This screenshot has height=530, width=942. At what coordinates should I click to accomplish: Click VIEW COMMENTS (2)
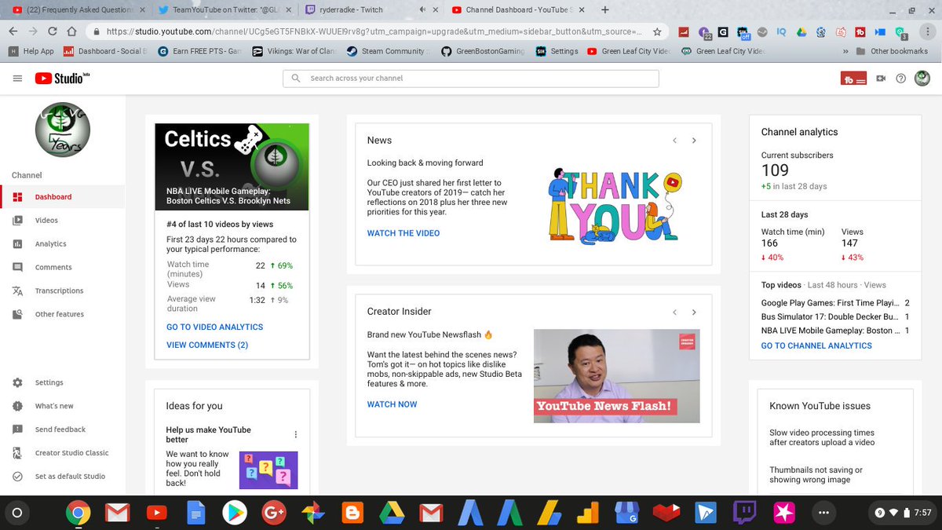click(207, 345)
